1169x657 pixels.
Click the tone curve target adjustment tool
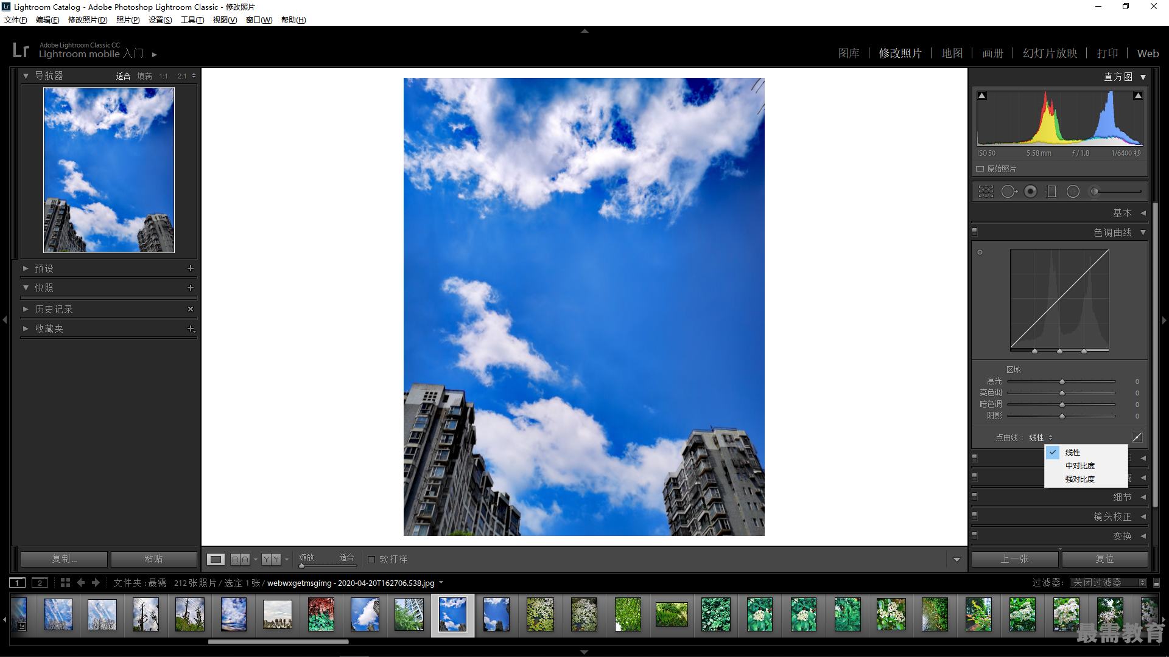980,252
